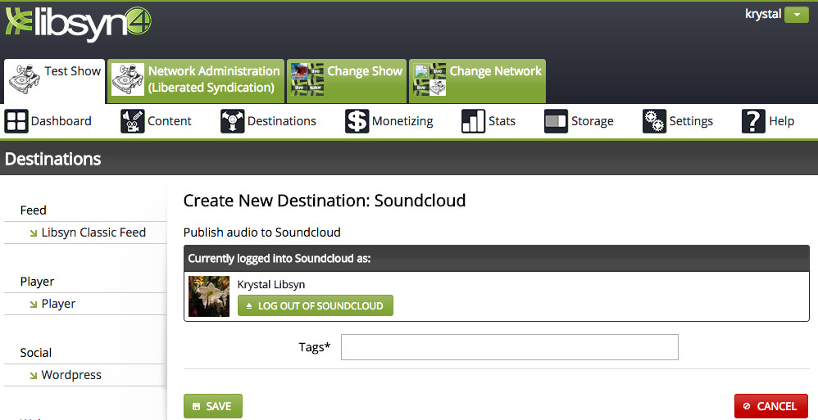The image size is (818, 420).
Task: Click inside the Tags input field
Action: tap(510, 347)
